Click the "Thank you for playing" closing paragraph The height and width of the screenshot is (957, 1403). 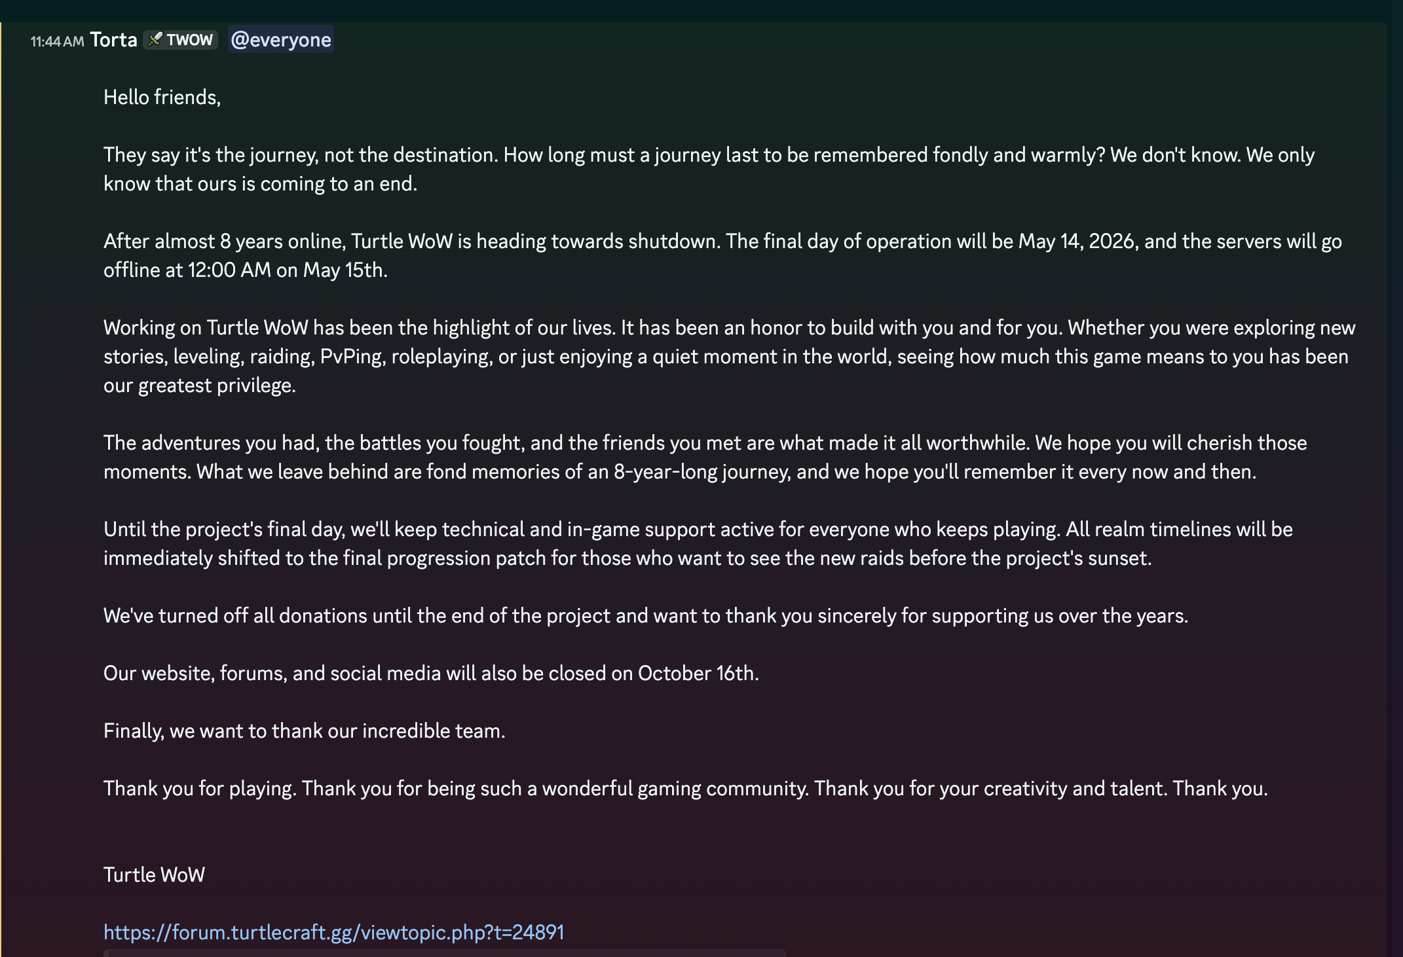tap(686, 789)
